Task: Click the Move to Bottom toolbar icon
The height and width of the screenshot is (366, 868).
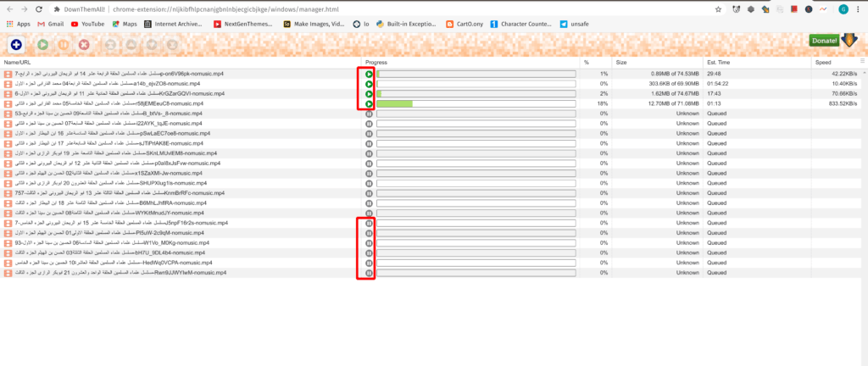Action: point(170,44)
